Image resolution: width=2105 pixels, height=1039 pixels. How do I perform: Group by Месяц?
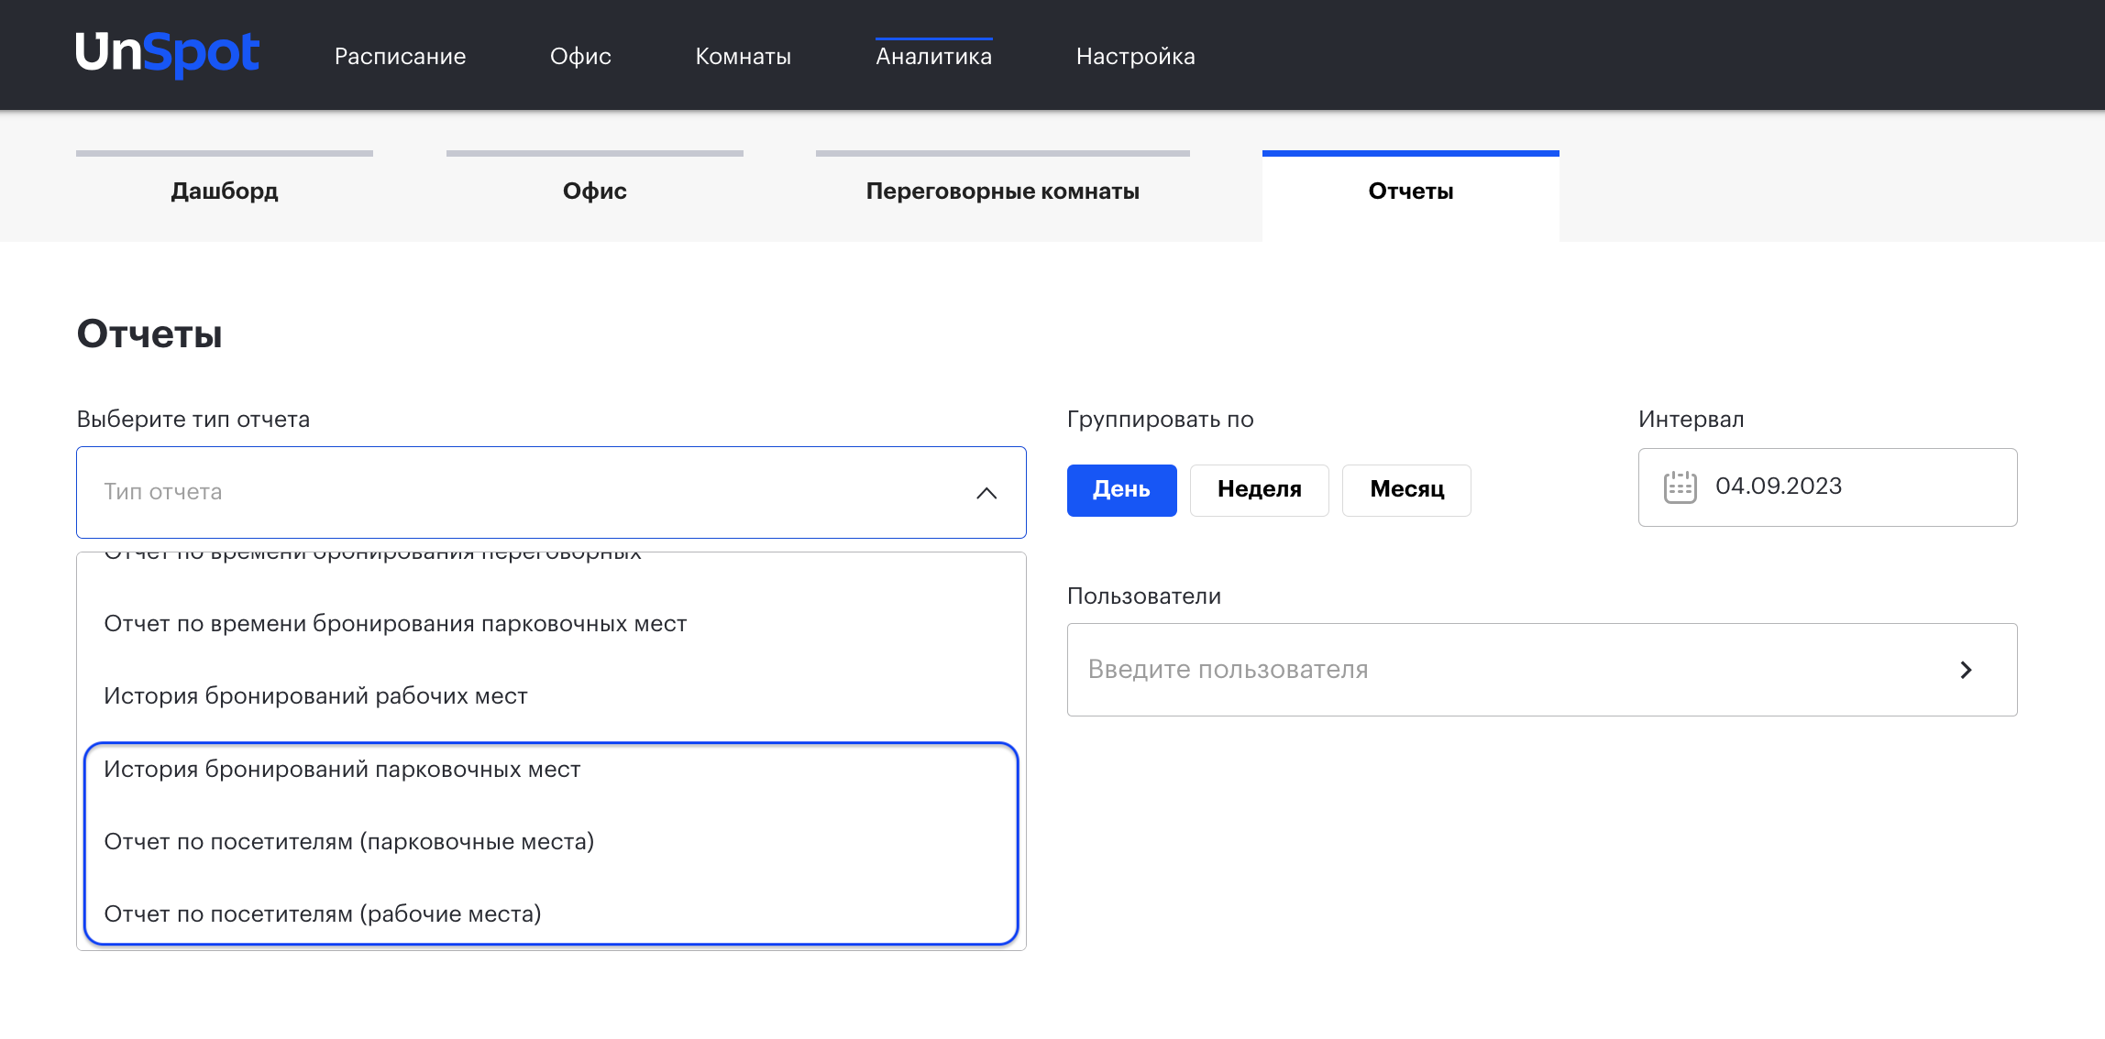[x=1407, y=489]
